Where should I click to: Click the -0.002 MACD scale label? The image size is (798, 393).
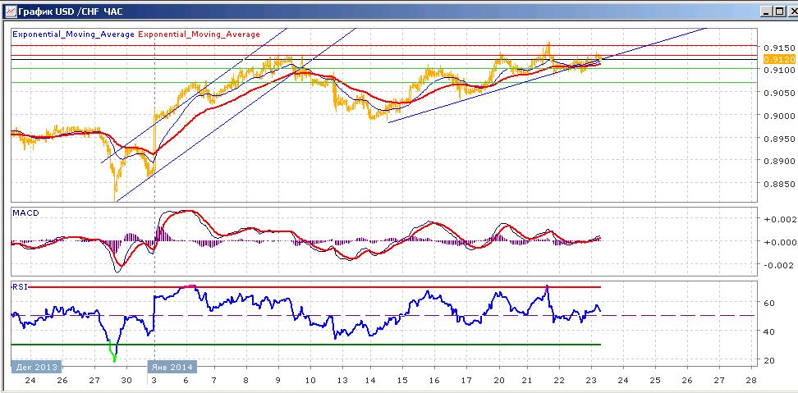click(x=777, y=265)
